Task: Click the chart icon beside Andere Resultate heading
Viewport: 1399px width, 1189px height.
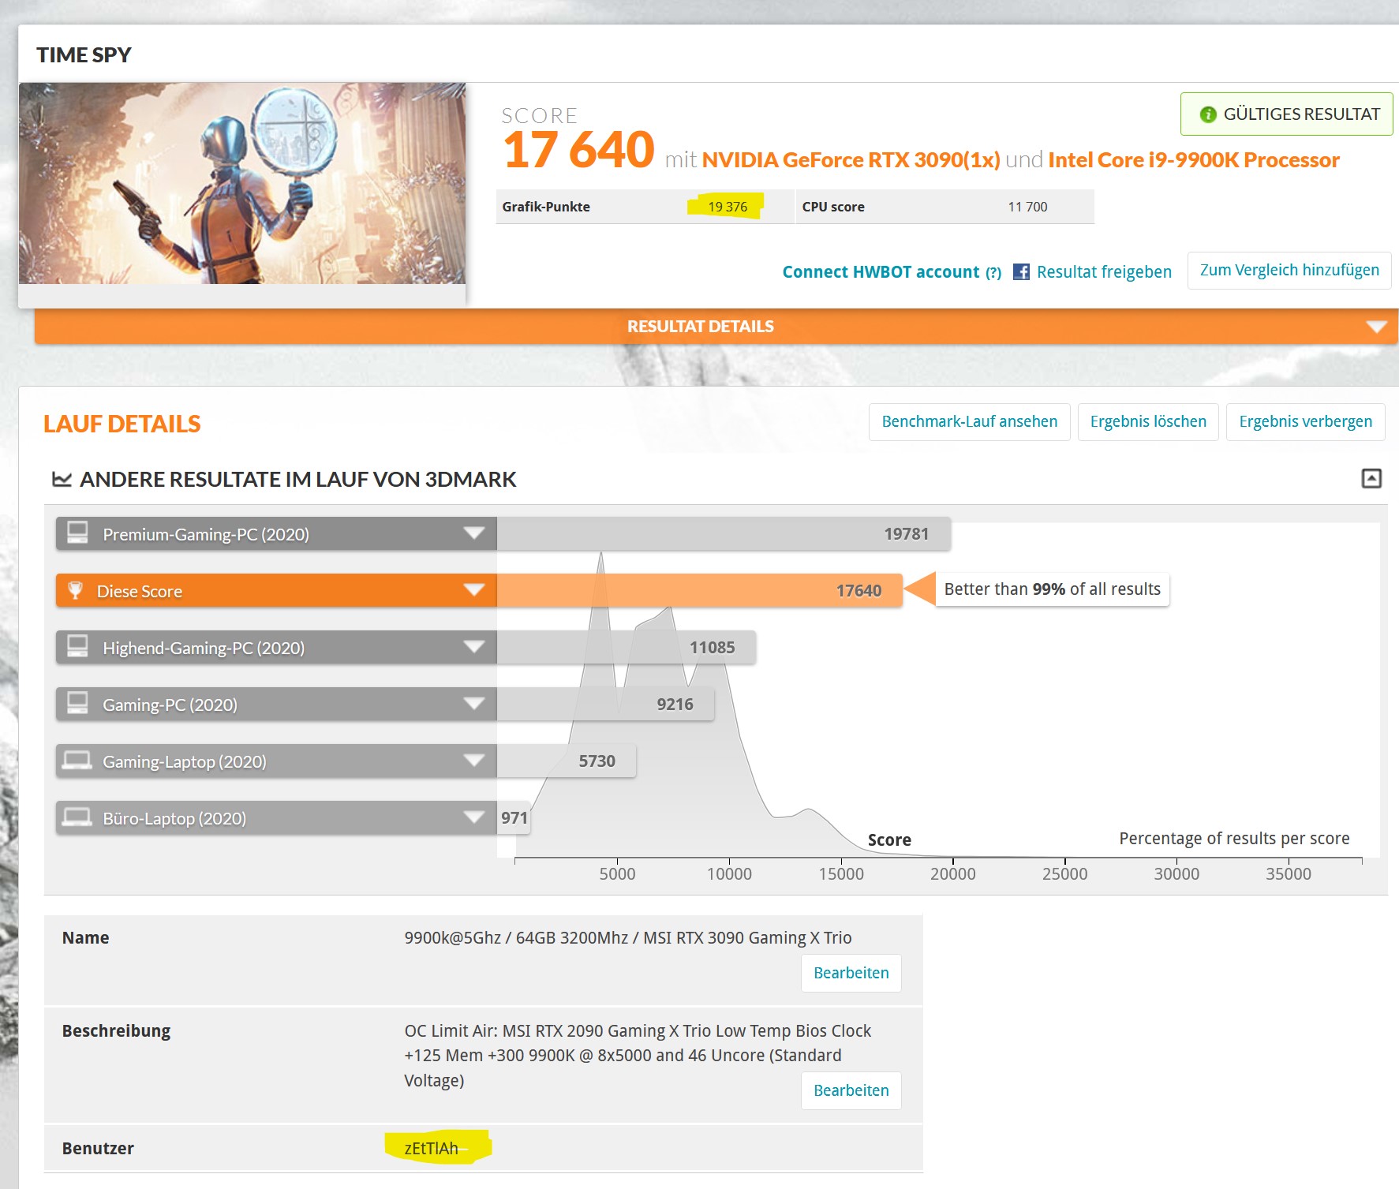Action: pos(62,479)
